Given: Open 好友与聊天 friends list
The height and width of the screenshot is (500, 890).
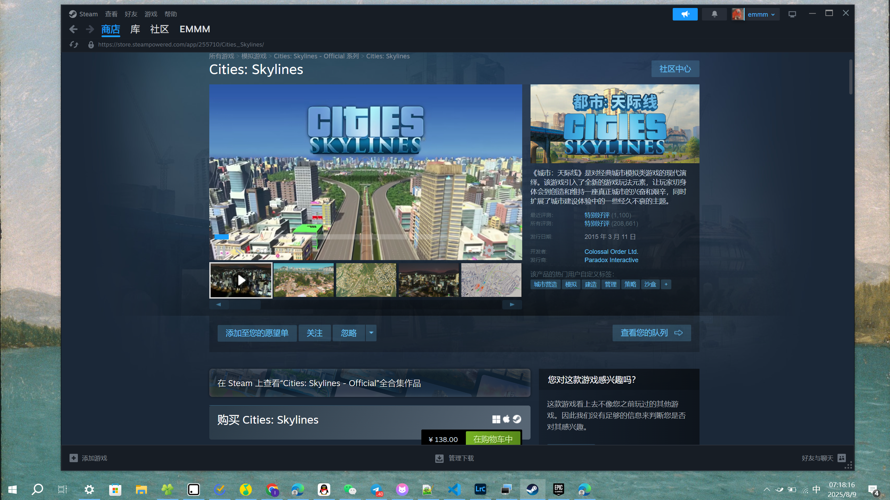Looking at the screenshot, I should tap(823, 458).
